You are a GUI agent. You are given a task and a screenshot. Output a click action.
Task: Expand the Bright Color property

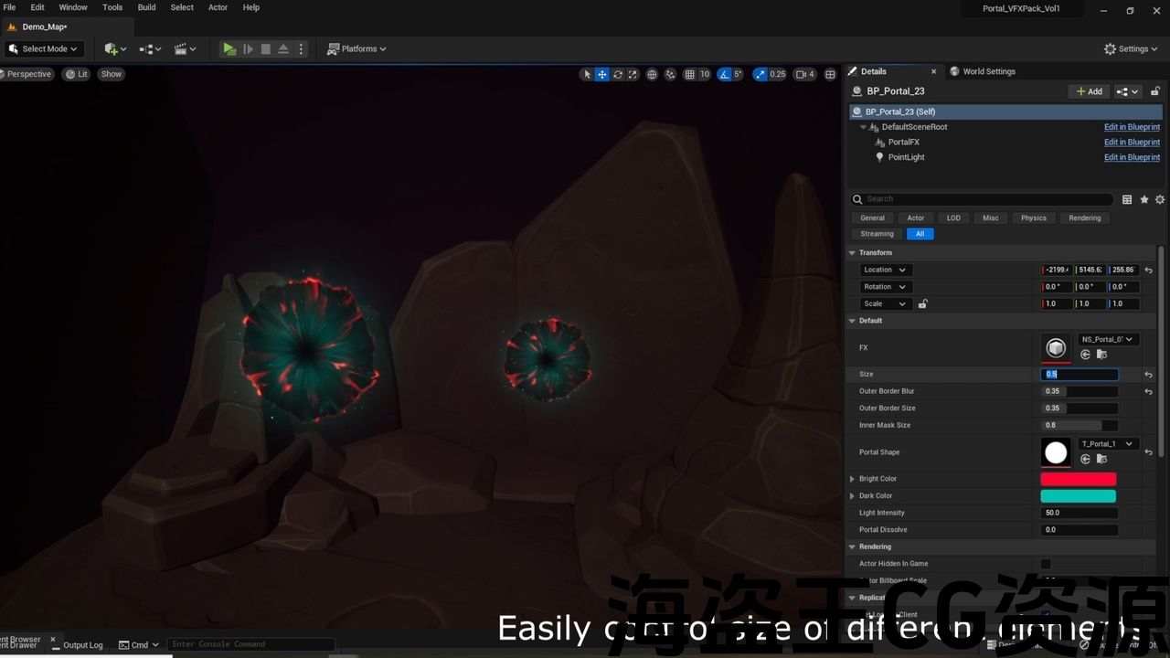point(852,479)
